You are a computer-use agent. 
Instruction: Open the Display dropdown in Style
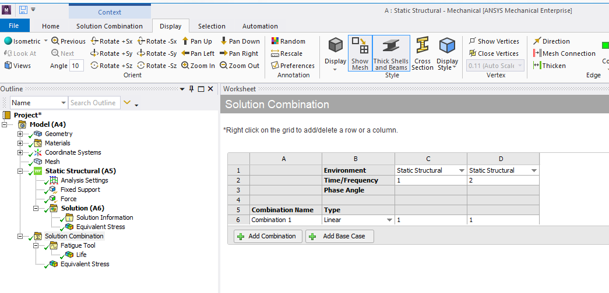point(336,53)
